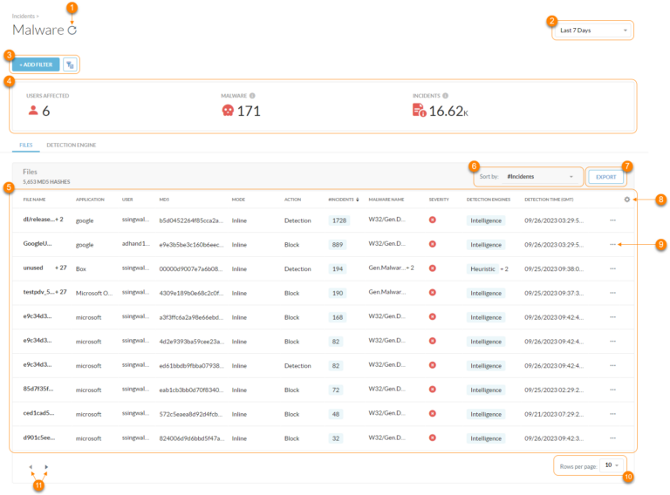Open more options for 4d2e9393ba59cee23a row
The height and width of the screenshot is (495, 670).
tap(612, 342)
